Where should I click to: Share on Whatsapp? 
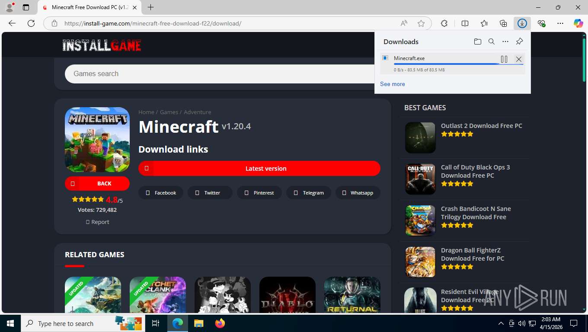click(358, 193)
